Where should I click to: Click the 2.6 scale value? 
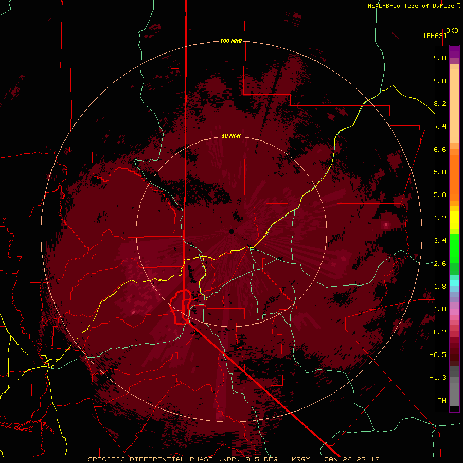(x=440, y=264)
